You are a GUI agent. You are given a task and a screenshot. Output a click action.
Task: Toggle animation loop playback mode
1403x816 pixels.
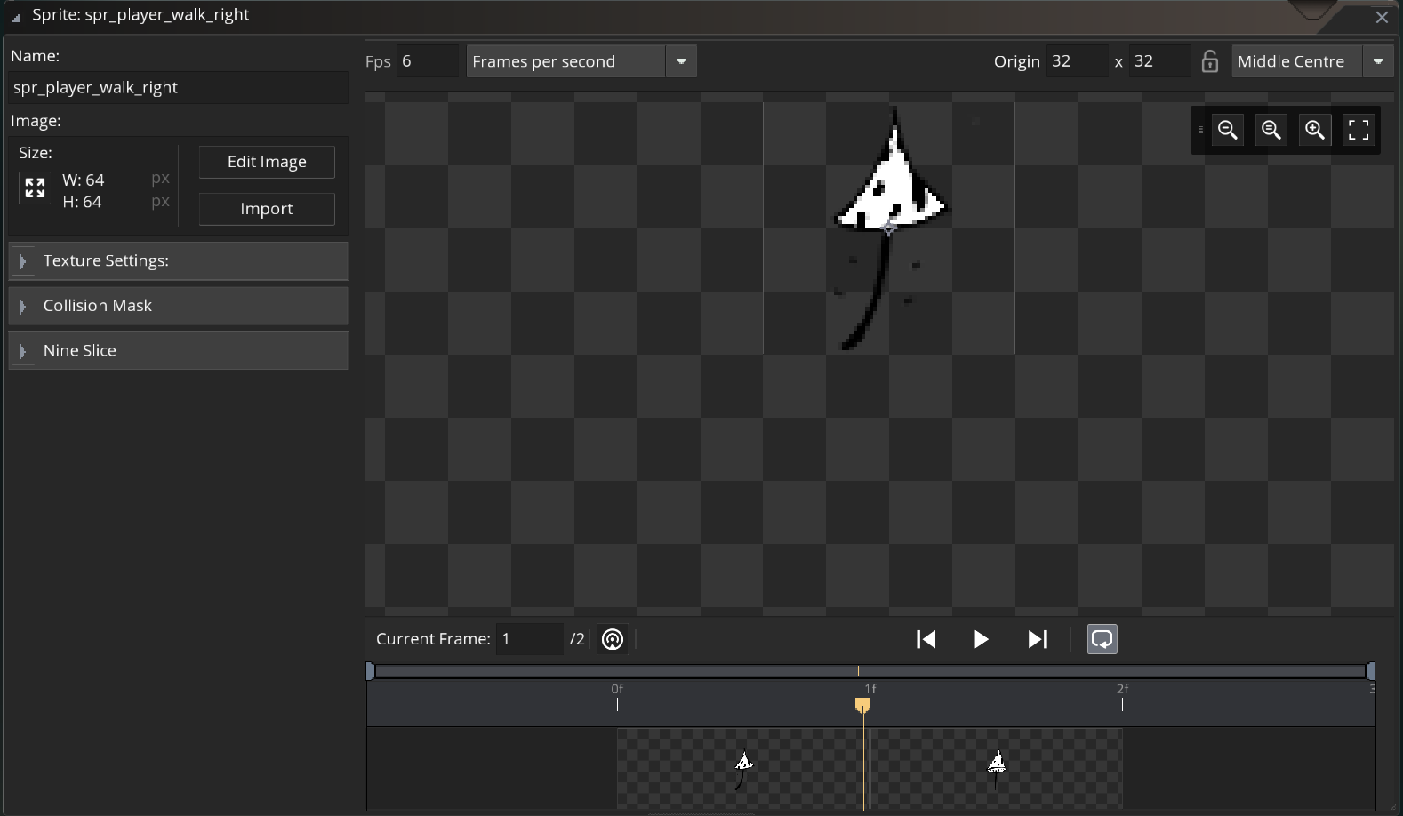1102,639
